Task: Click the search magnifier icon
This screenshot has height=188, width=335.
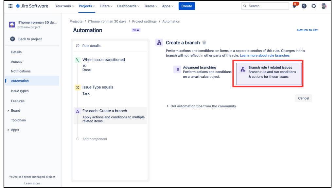Action: (x=245, y=6)
